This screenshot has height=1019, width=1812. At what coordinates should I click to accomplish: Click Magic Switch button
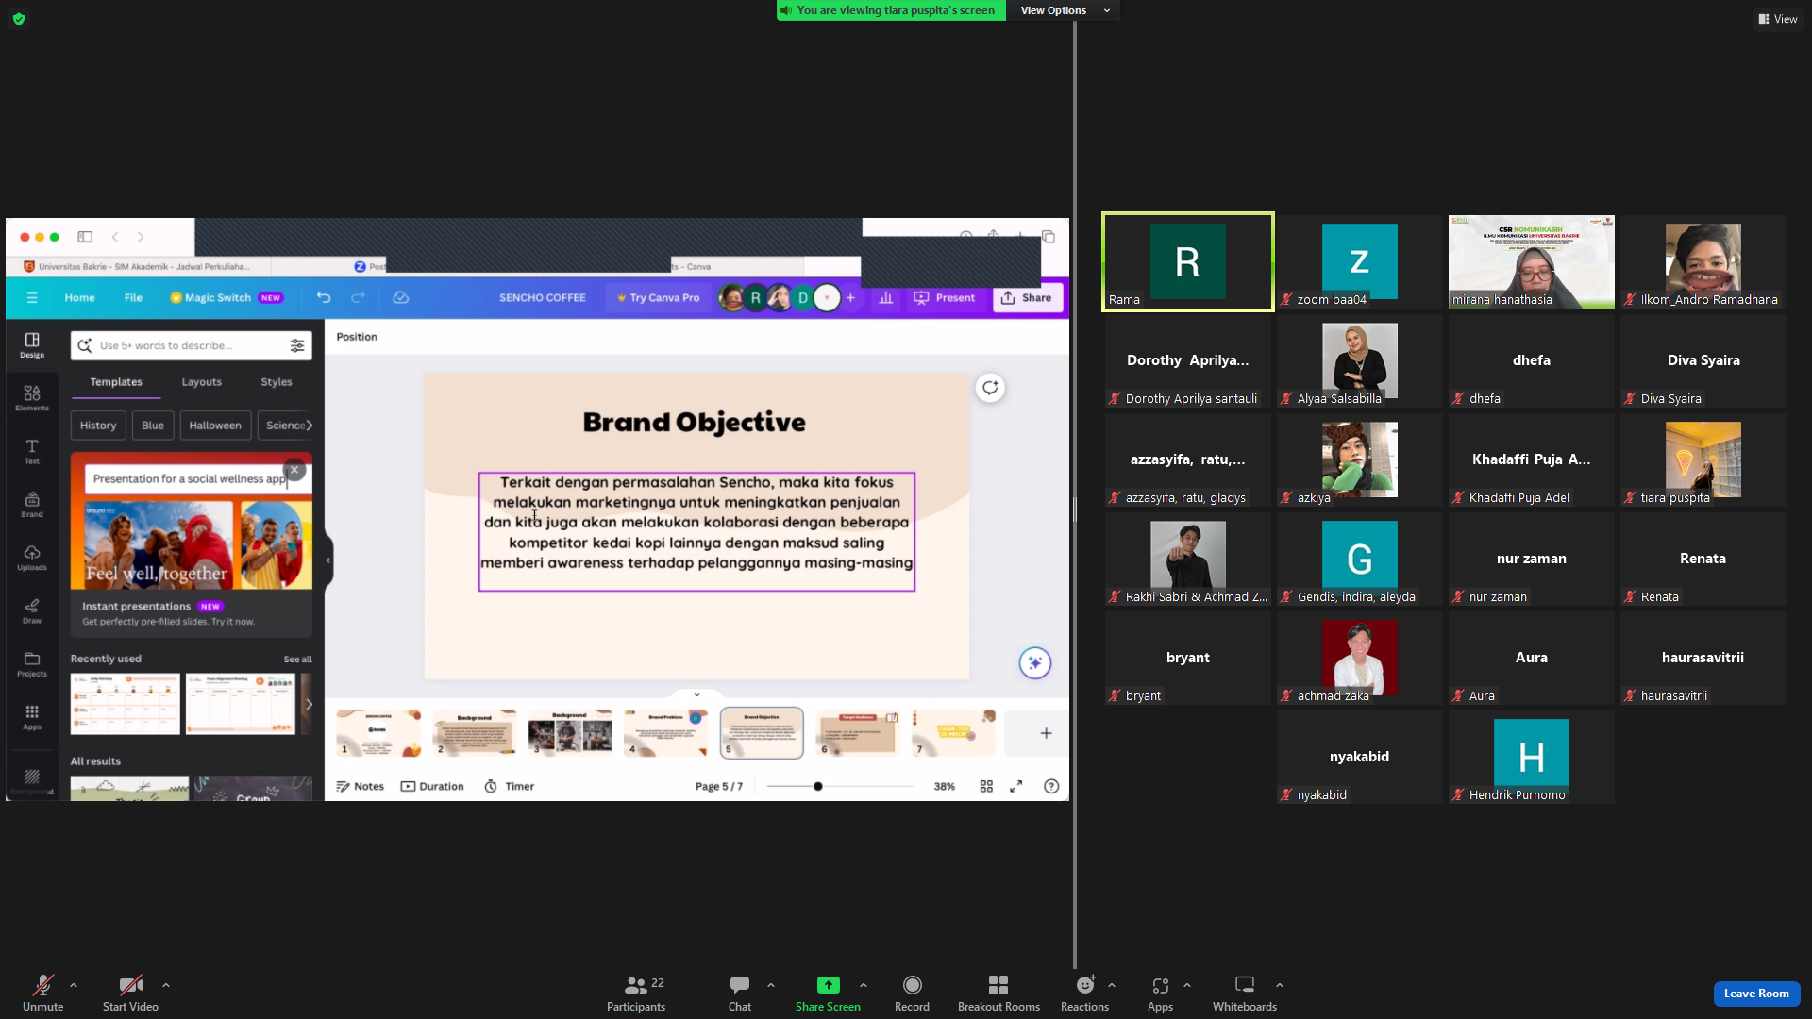pyautogui.click(x=226, y=298)
